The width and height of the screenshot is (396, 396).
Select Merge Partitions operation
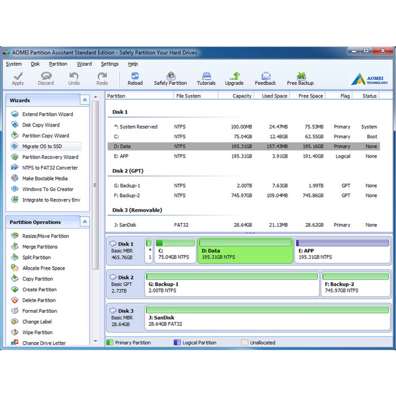40,247
